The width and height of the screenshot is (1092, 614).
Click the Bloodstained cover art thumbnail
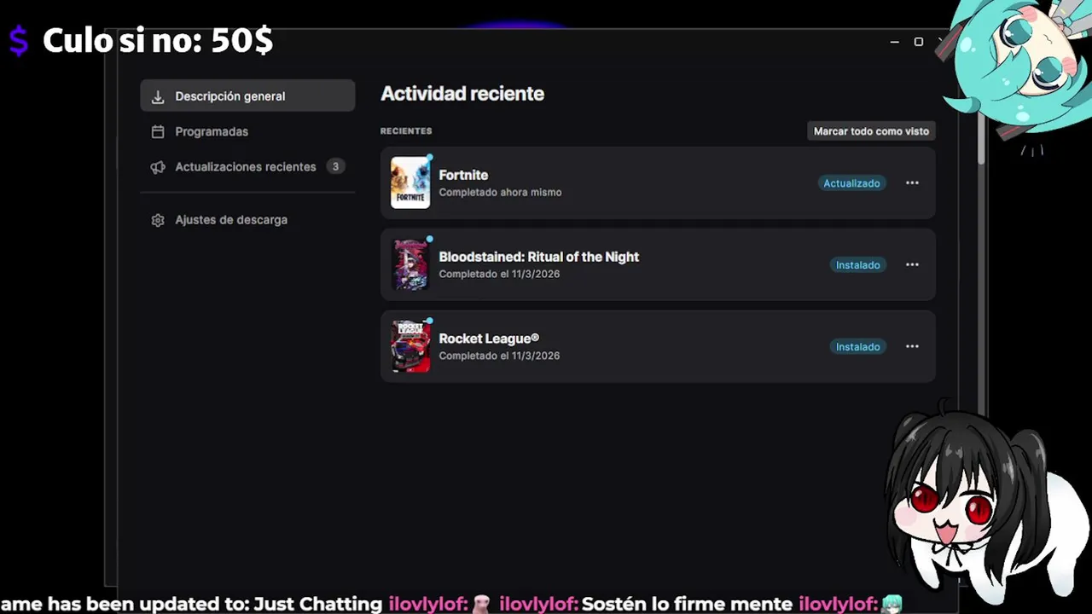point(410,264)
